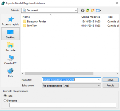Open Questo PC location
The height and width of the screenshot is (111, 120).
click(x=10, y=60)
